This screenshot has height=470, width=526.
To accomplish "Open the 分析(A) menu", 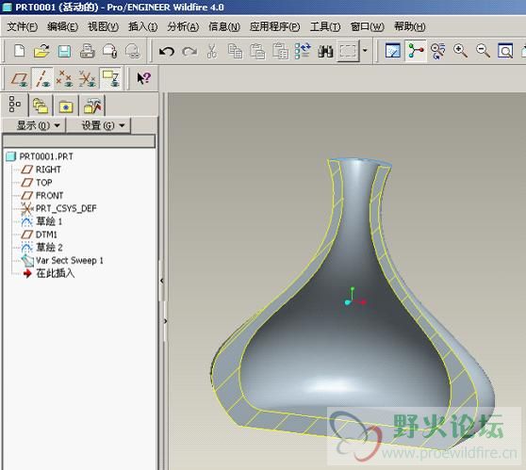I will point(183,26).
